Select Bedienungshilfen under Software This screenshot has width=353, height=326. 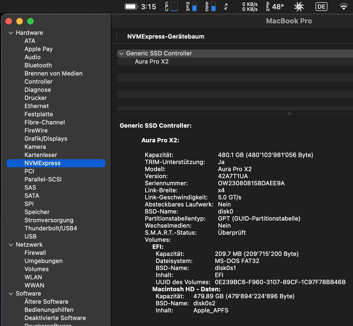(x=49, y=310)
